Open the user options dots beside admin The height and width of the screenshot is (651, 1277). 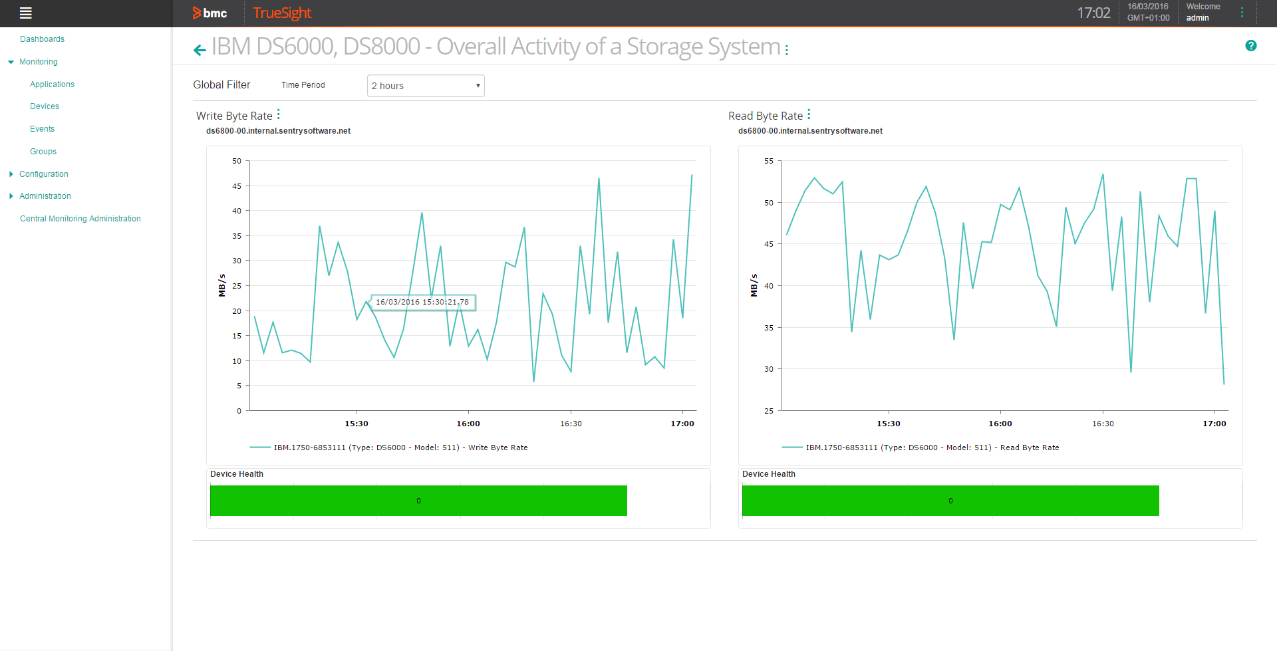click(1242, 13)
